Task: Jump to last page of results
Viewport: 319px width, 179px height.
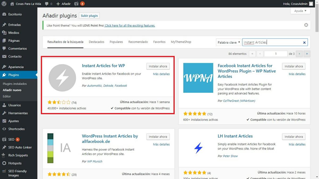Action: [307, 54]
